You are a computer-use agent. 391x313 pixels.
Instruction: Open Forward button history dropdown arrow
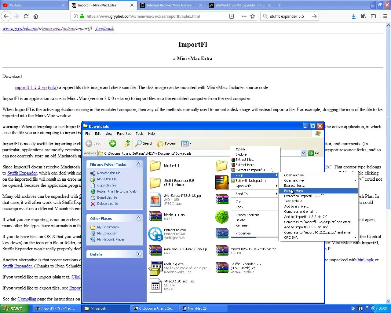tap(120, 143)
